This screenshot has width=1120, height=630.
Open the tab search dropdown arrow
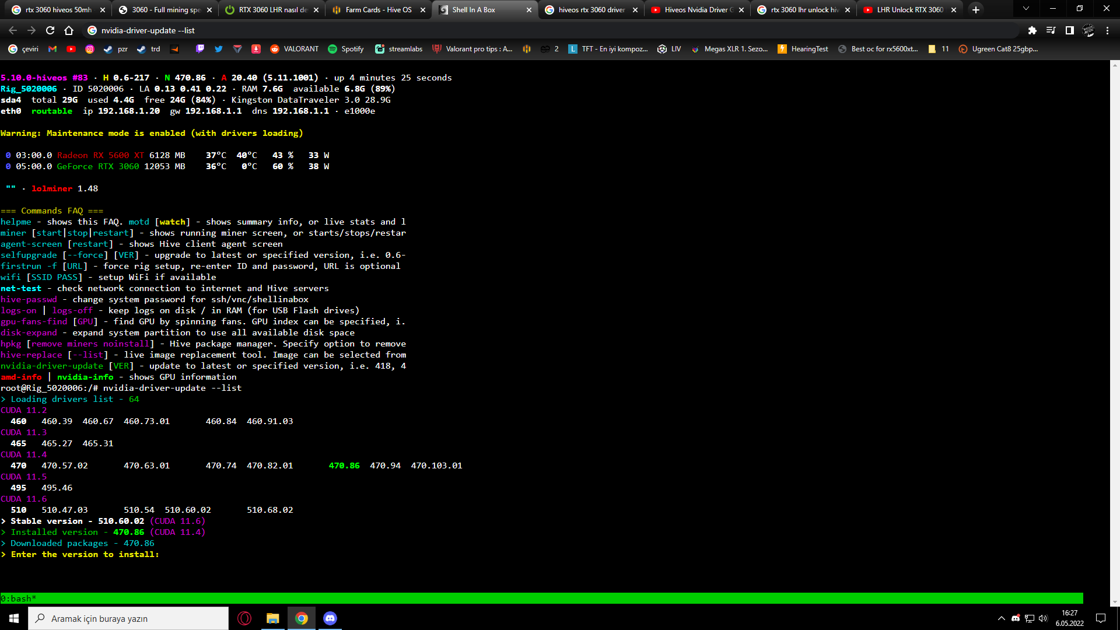[1025, 9]
